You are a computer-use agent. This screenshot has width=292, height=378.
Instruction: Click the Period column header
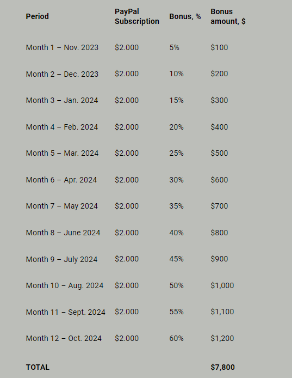pos(38,16)
